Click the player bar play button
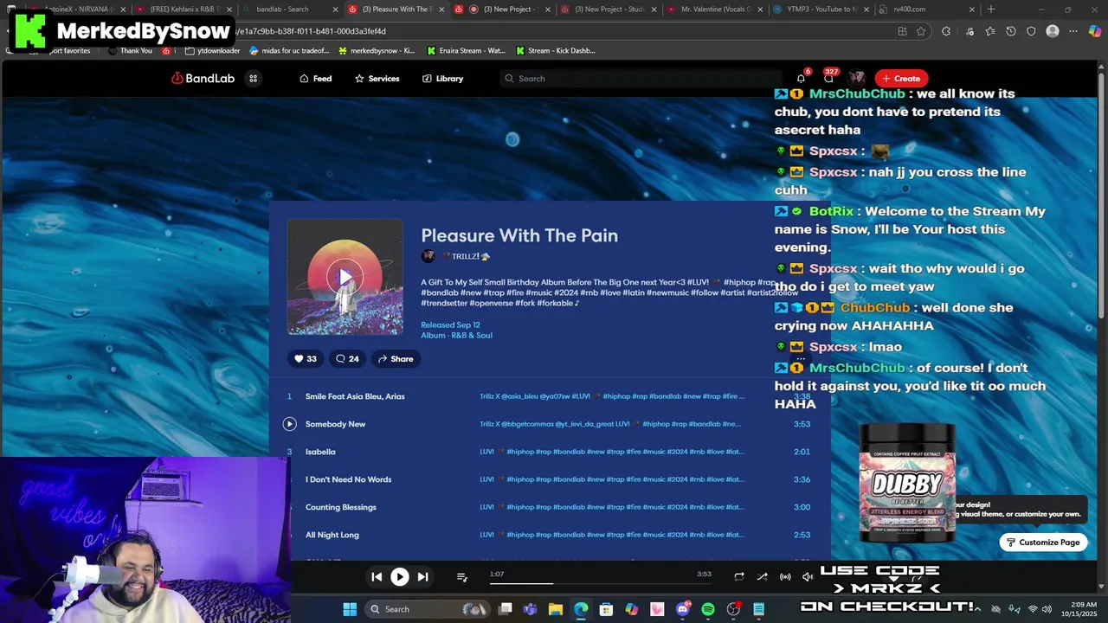Image resolution: width=1108 pixels, height=623 pixels. [399, 576]
